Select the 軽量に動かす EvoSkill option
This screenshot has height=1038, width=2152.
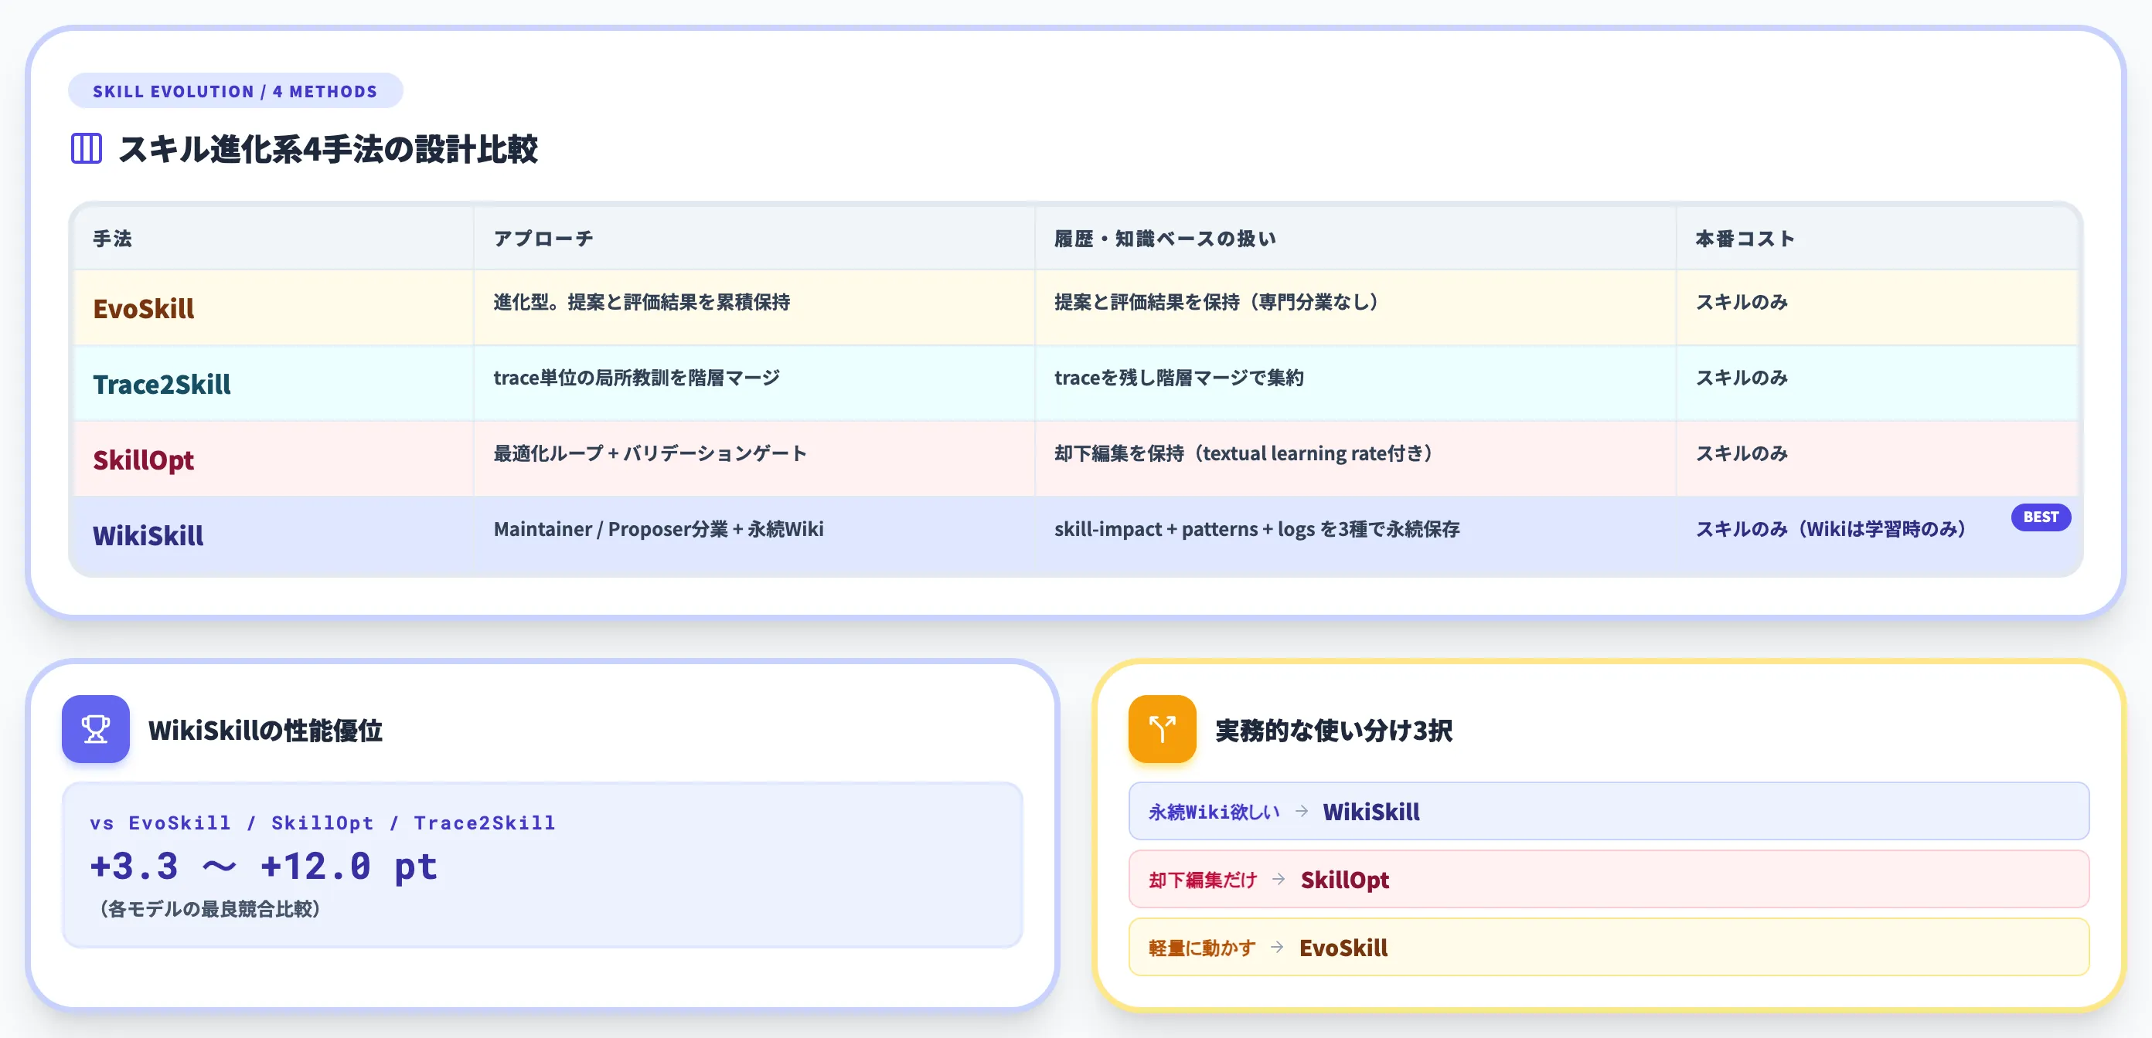point(1608,947)
